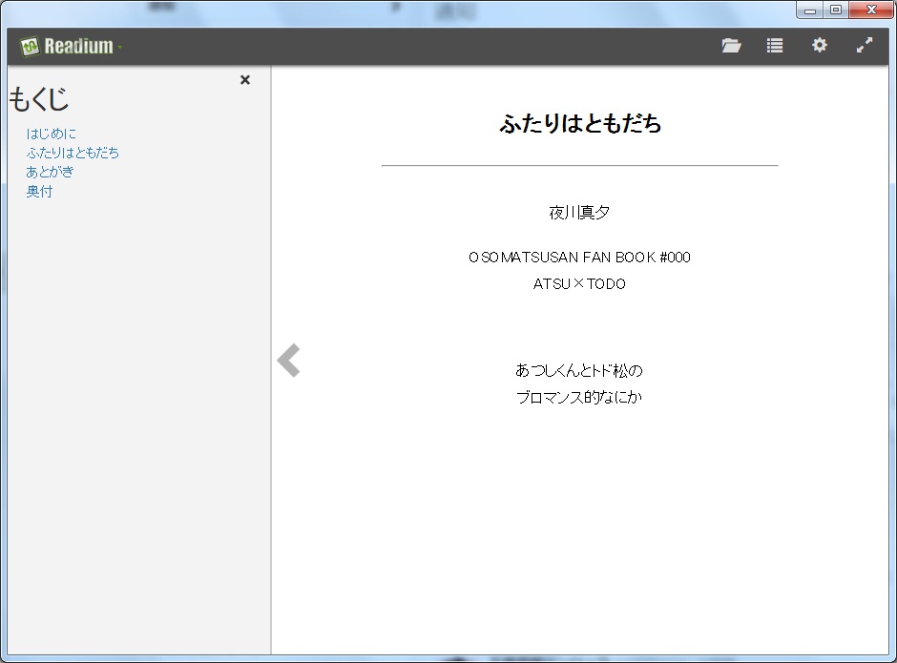Click the author name 夜川真夕
Screen dimensions: 897x663
577,212
